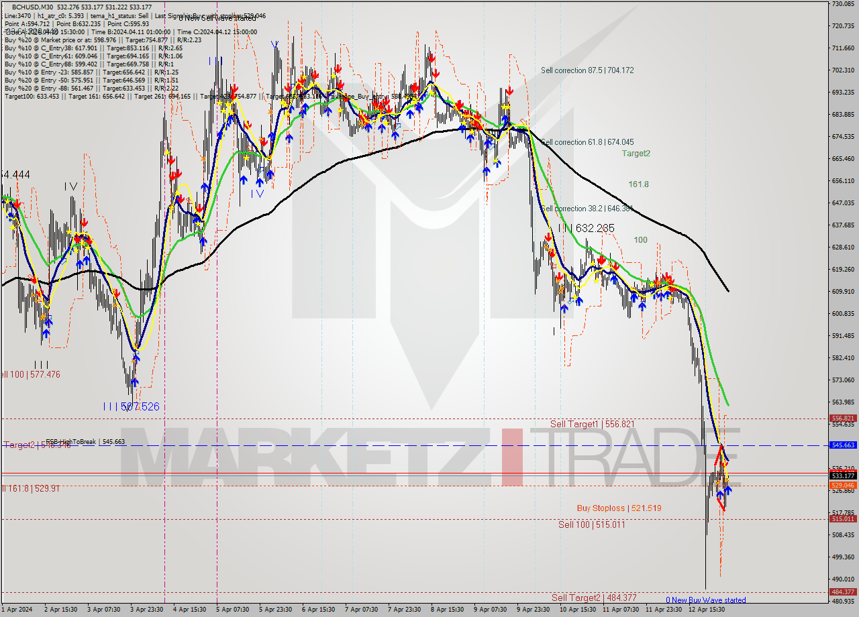Screen dimensions: 859x617
Task: Click the '2 Apr 15:30' time axis label
Action: (60, 610)
